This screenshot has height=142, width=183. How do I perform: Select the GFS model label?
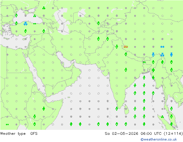click(x=34, y=133)
